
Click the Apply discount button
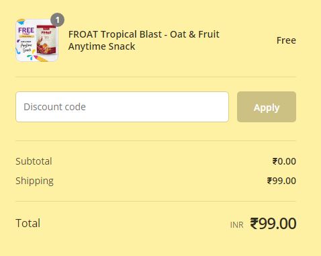click(267, 107)
